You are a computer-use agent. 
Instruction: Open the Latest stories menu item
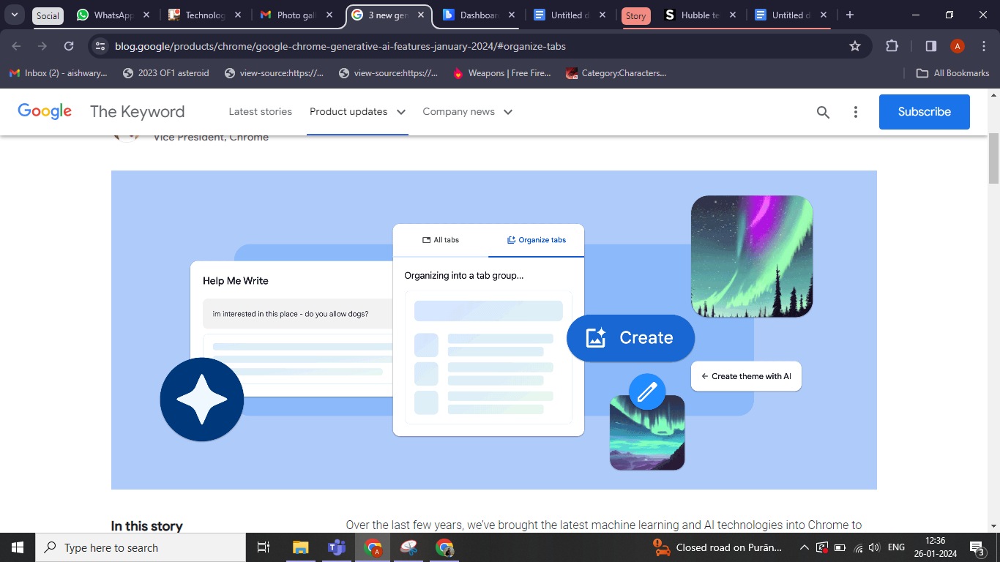point(260,112)
